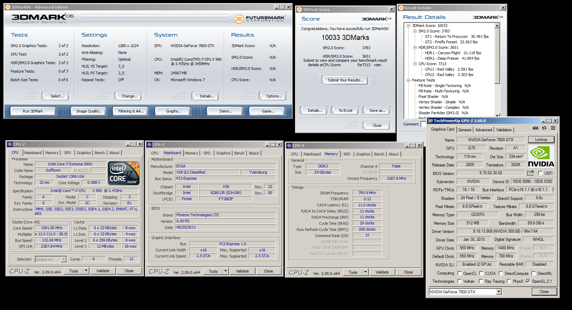The image size is (572, 310).
Task: Click the CPU-Z CPU window title icon
Action: pyautogui.click(x=10, y=144)
